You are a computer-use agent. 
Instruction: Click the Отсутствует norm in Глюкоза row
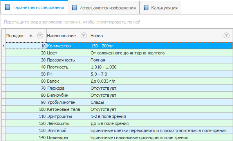click(x=103, y=88)
